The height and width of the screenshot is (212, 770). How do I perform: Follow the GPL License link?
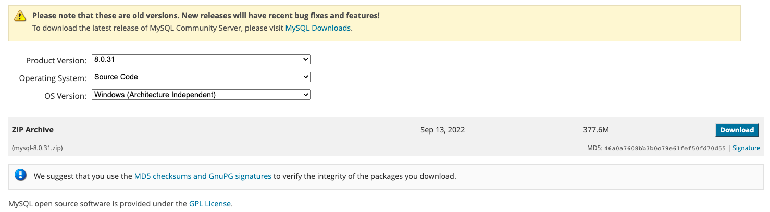pyautogui.click(x=210, y=204)
